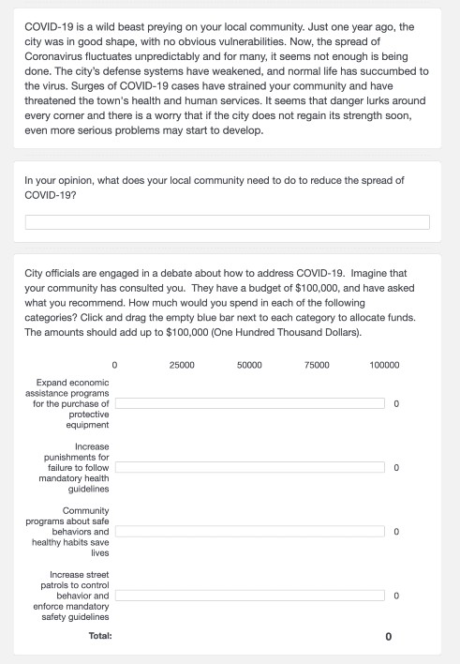The image size is (460, 664).
Task: Click the 'COVID-19 is a wild beast' paragraph
Action: click(x=227, y=79)
